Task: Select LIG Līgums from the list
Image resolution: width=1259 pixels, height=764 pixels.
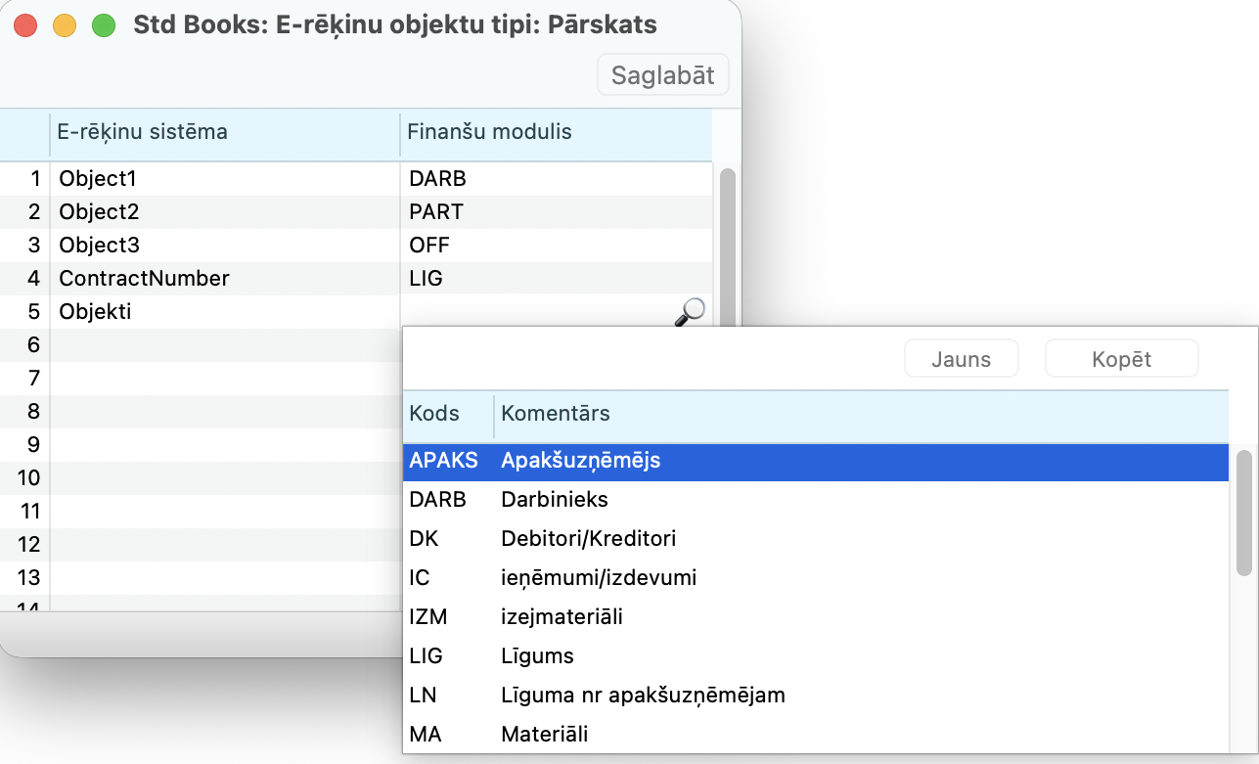Action: coord(815,656)
